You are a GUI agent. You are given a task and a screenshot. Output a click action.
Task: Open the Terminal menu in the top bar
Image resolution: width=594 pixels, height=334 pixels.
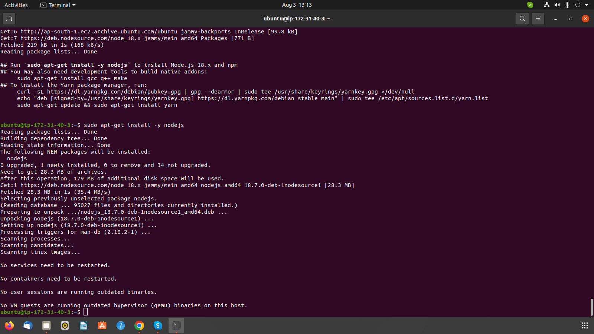58,5
